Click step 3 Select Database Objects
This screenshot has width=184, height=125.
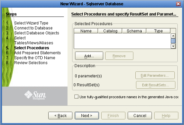click(x=37, y=33)
